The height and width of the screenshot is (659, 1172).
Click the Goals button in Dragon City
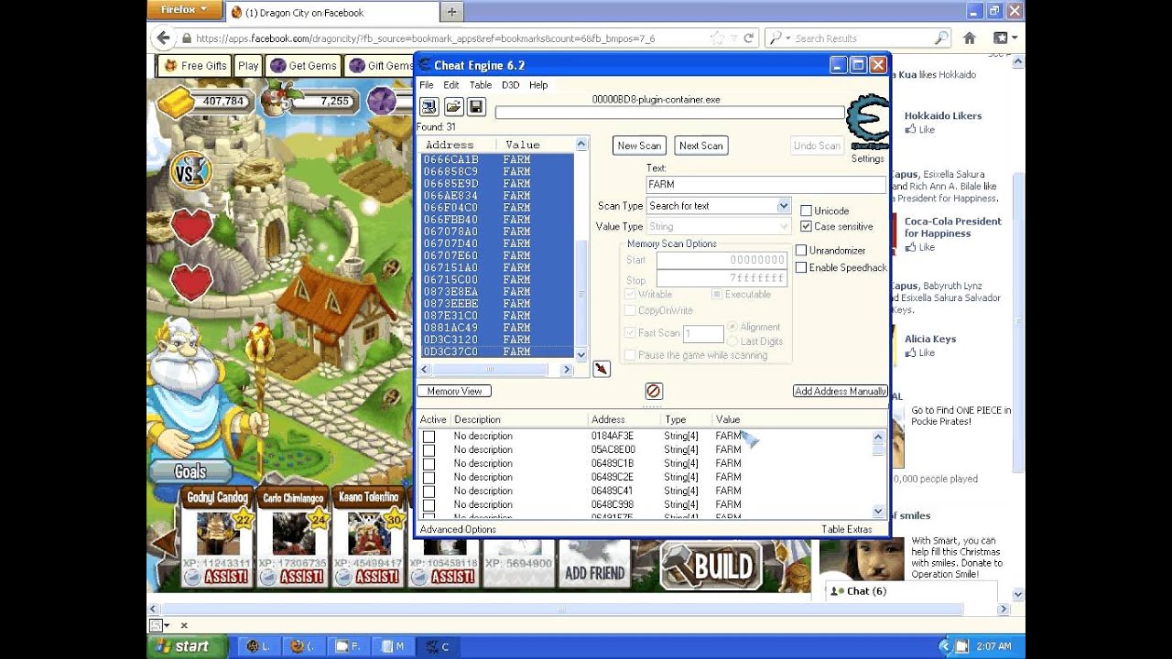190,471
